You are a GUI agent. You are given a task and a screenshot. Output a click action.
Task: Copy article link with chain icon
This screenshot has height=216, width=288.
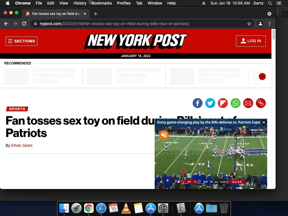(261, 103)
